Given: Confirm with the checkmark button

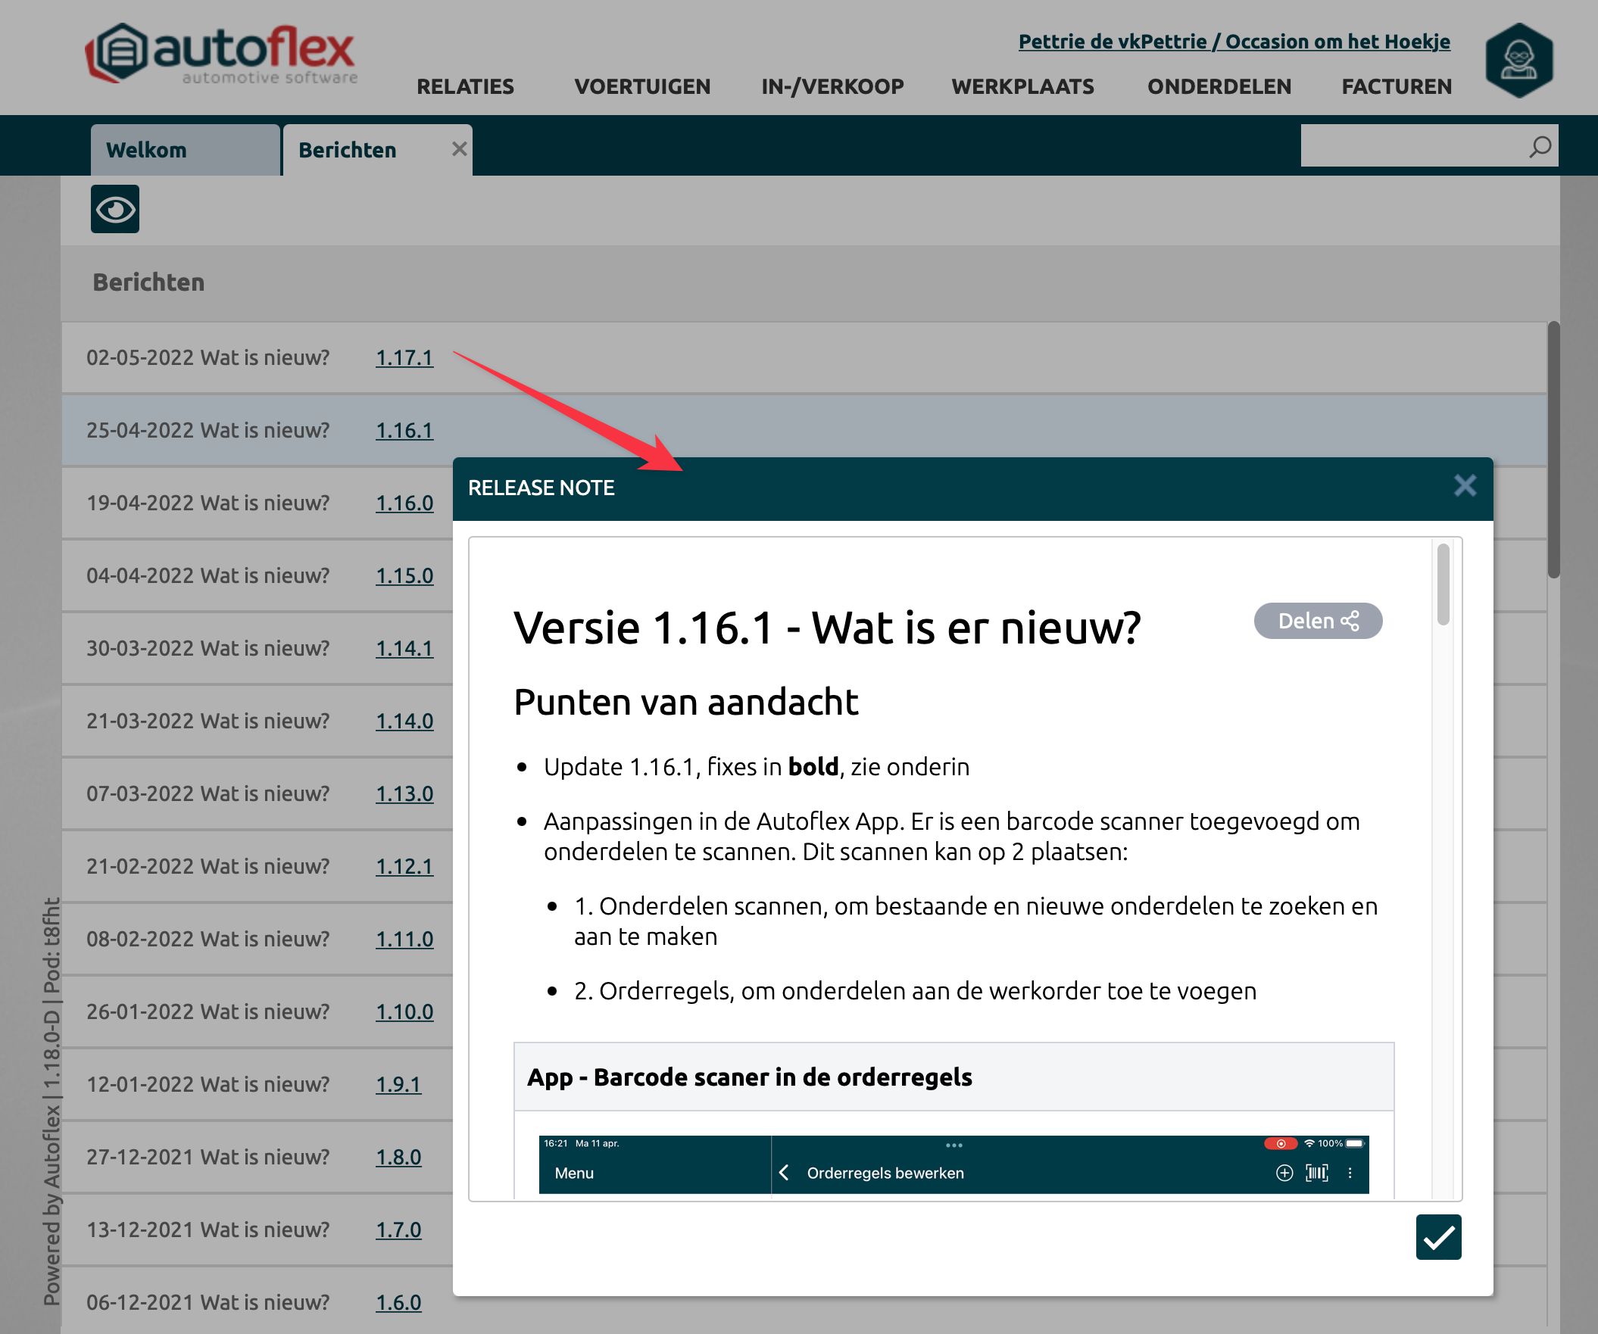Looking at the screenshot, I should point(1437,1237).
